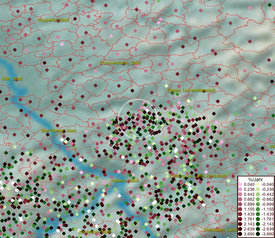Select the -0.442 legend swatch
Viewport: 275px width, 238px height.
[x=258, y=194]
